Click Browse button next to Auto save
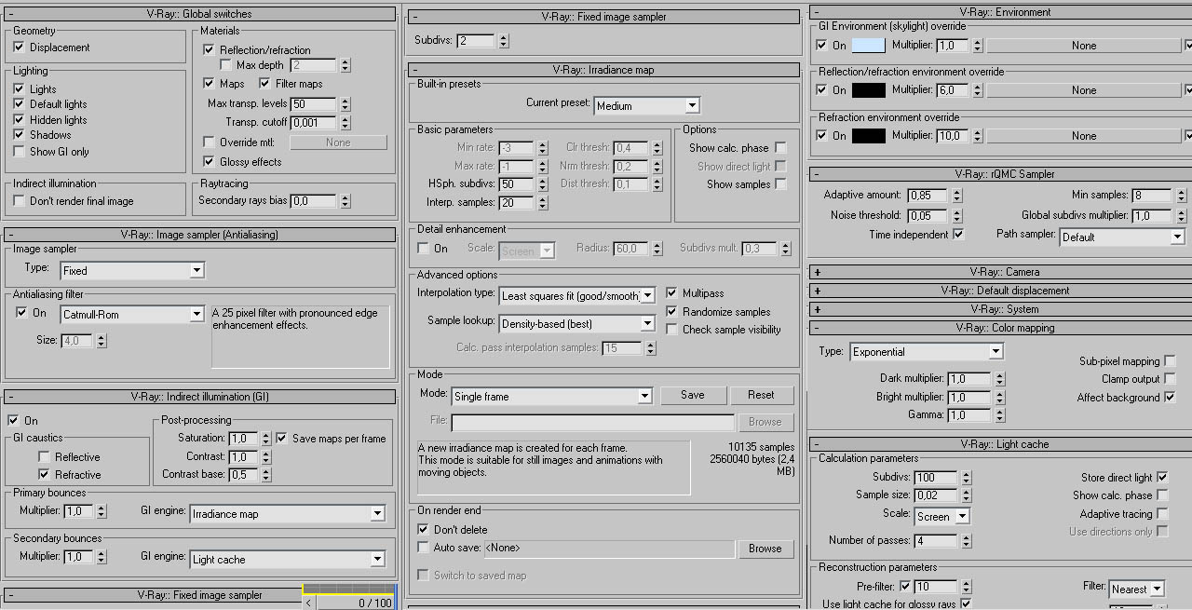 [x=765, y=549]
